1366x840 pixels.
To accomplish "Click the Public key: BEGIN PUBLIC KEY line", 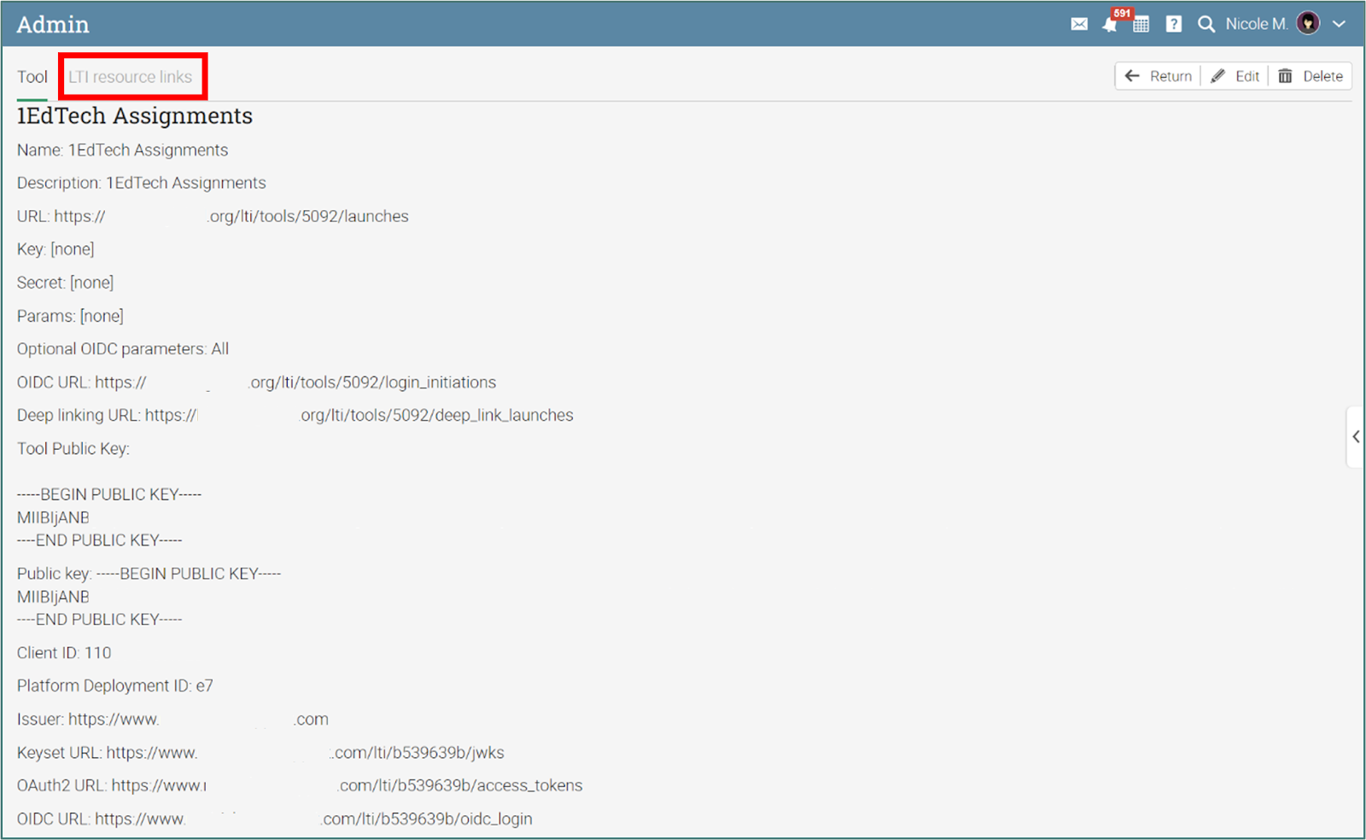I will click(149, 574).
